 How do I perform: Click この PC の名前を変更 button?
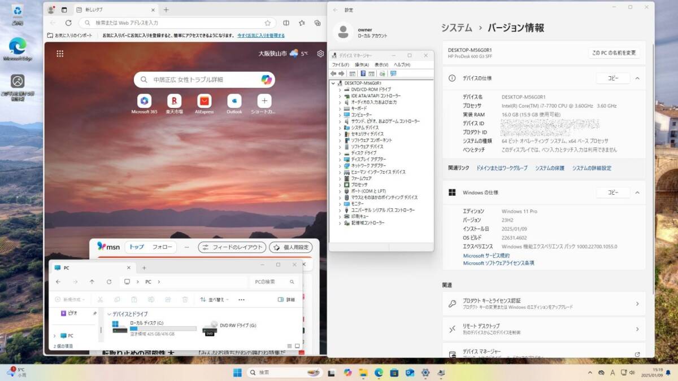click(614, 52)
